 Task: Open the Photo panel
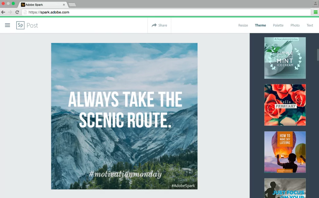click(x=295, y=25)
